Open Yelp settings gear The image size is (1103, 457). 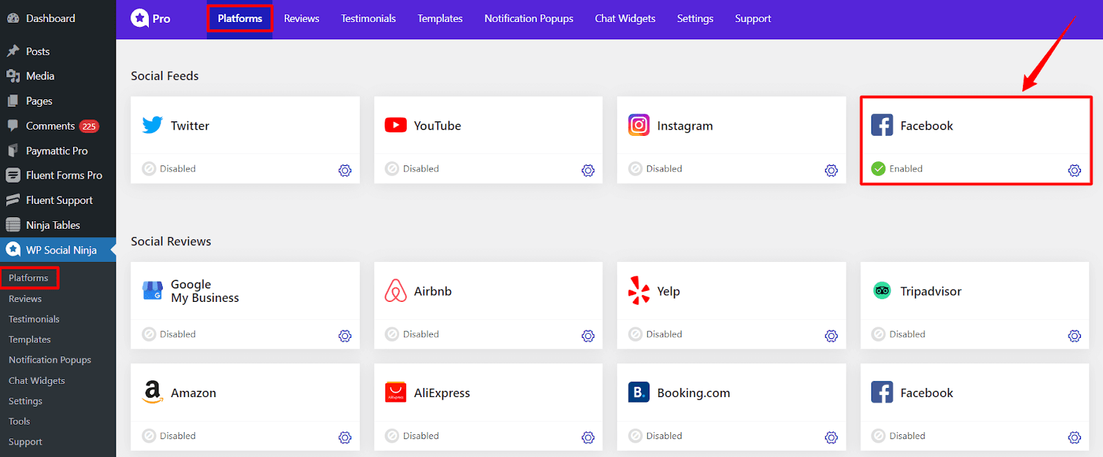coord(831,336)
